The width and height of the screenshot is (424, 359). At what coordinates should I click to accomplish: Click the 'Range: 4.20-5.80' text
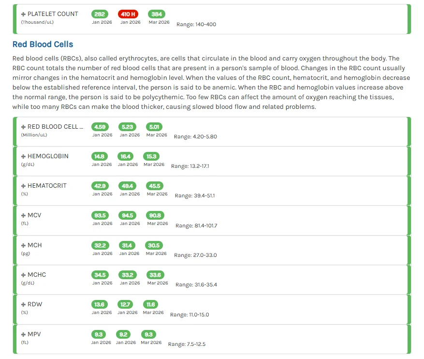pyautogui.click(x=195, y=136)
